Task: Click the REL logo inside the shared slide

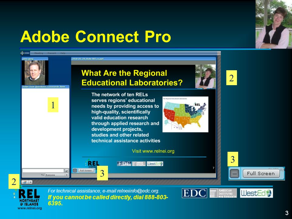Action: point(92,164)
